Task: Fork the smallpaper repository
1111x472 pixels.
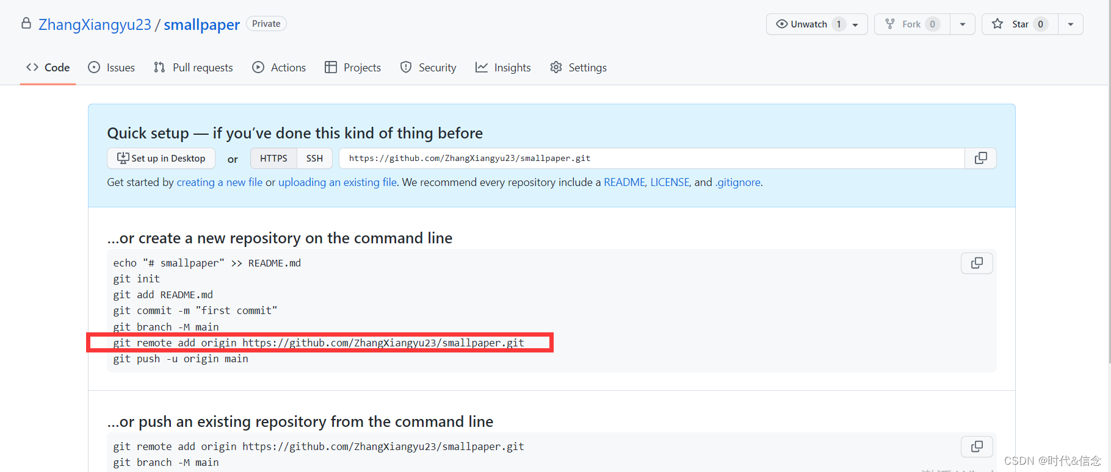Action: [911, 24]
